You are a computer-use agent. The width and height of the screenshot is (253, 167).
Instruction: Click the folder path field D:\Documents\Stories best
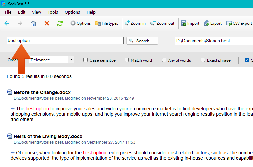(x=214, y=41)
